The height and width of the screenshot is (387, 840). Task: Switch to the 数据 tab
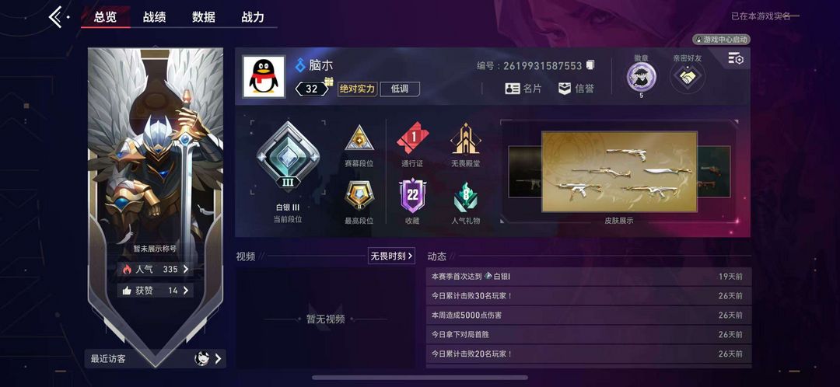tap(204, 17)
